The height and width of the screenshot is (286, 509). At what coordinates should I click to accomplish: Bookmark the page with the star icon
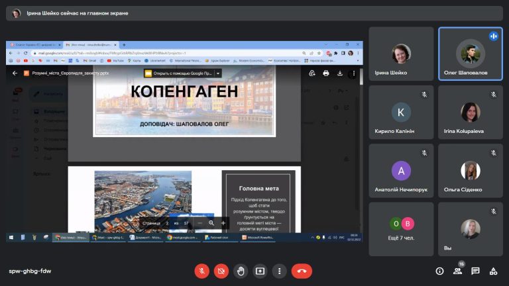tap(319, 53)
